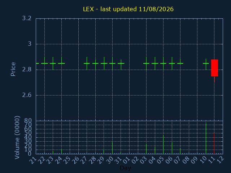The height and width of the screenshot is (173, 231).
Task: Select the green candle marker on day 03
Action: click(x=146, y=63)
